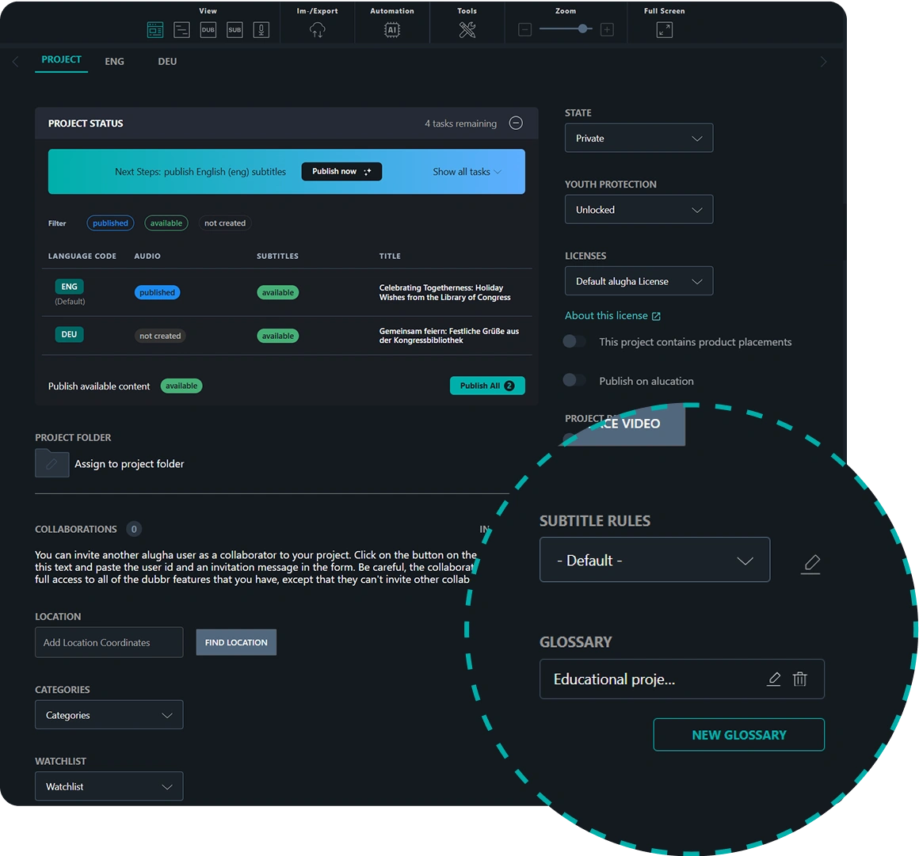The width and height of the screenshot is (919, 856).
Task: Select the DUB view icon
Action: click(x=208, y=30)
